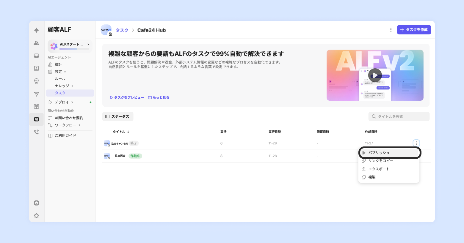
Task: Choose 複製 from the context menu
Action: tap(389, 177)
